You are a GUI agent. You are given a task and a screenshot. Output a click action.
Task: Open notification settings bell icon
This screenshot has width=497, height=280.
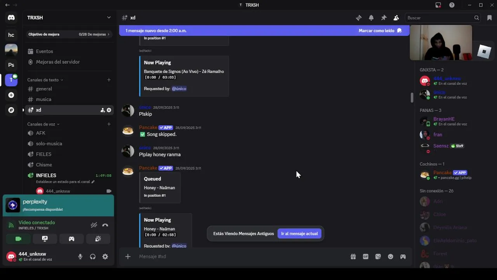[371, 18]
